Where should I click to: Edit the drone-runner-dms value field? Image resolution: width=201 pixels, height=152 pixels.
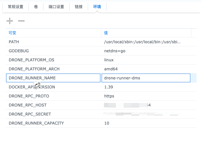click(146, 78)
